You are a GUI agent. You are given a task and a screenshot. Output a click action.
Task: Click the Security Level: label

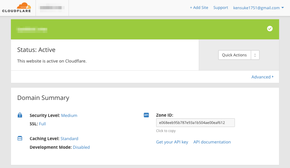45,115
